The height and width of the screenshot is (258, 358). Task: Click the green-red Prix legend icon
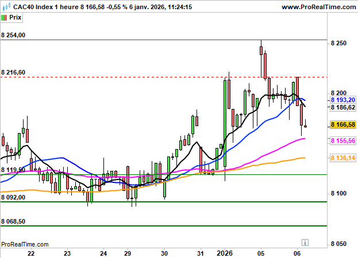coord(4,18)
